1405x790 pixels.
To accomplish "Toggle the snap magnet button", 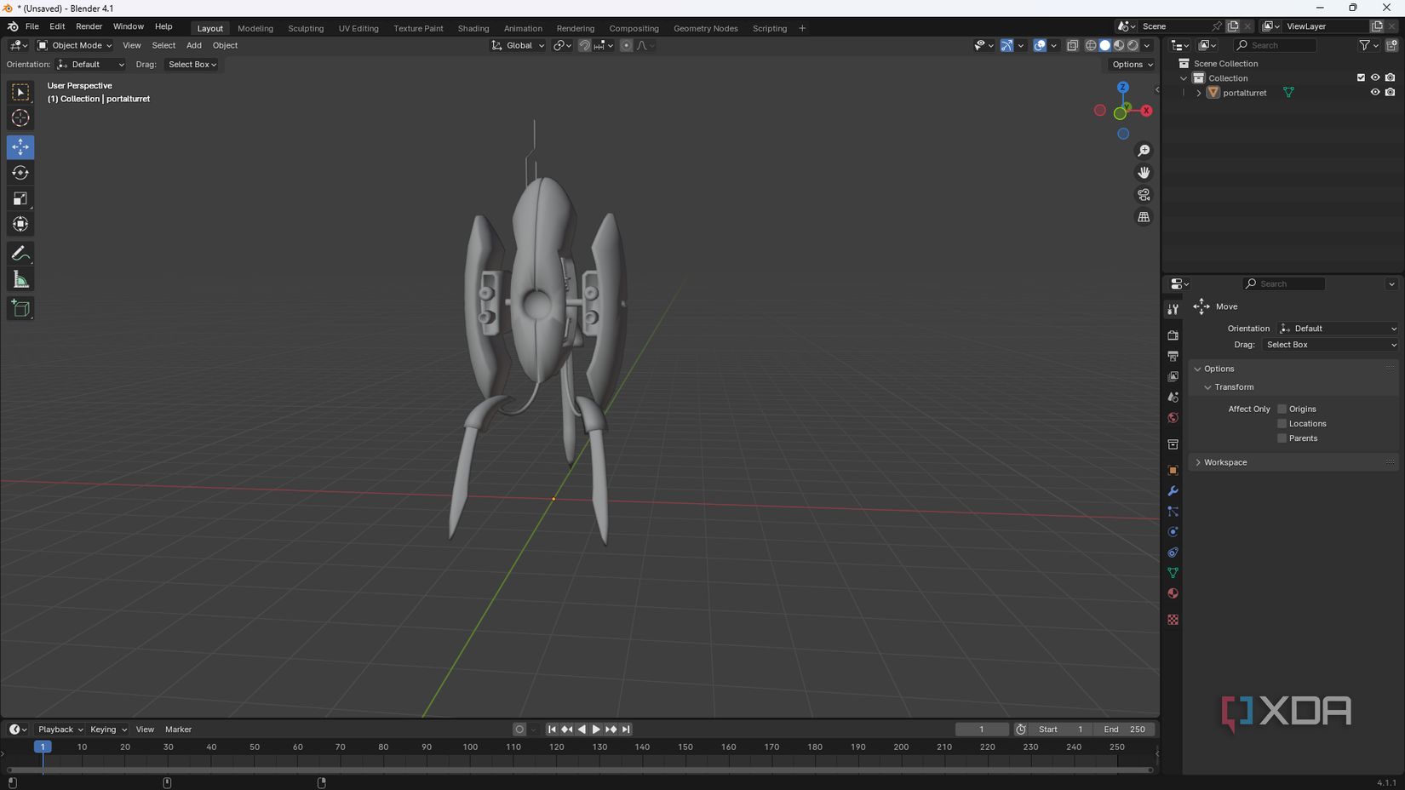I will (x=584, y=45).
